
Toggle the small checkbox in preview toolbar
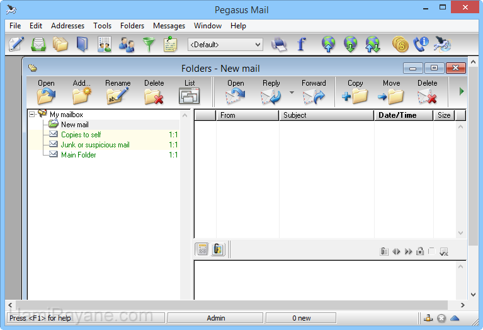click(x=432, y=251)
